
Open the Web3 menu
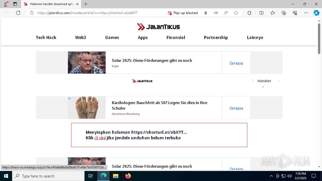coord(80,37)
